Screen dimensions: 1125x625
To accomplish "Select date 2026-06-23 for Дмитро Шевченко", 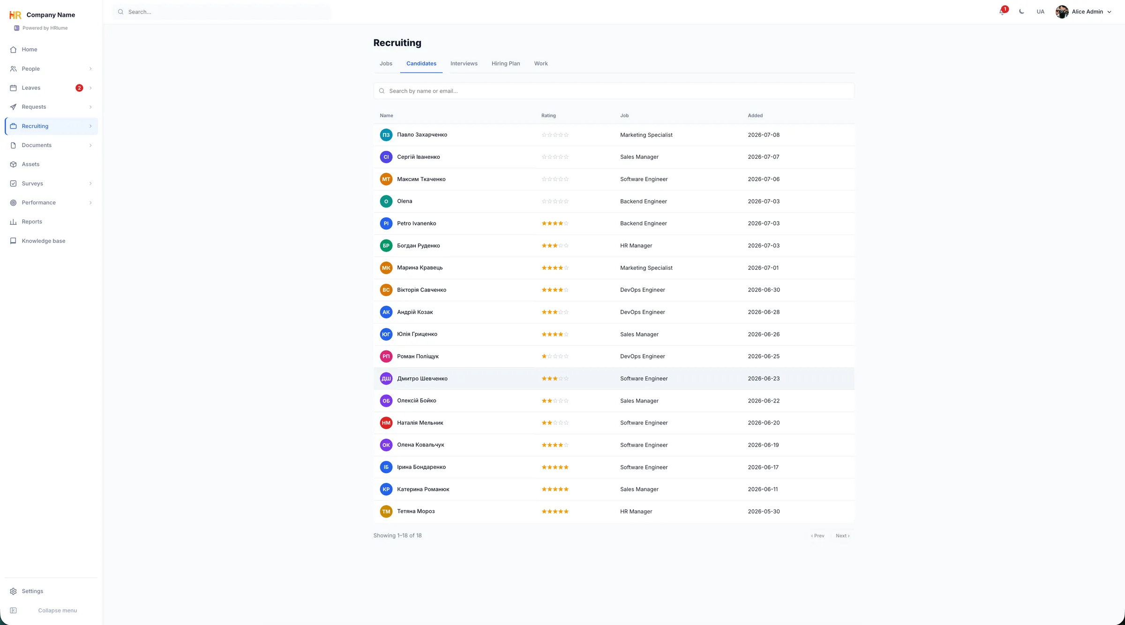I will coord(764,379).
